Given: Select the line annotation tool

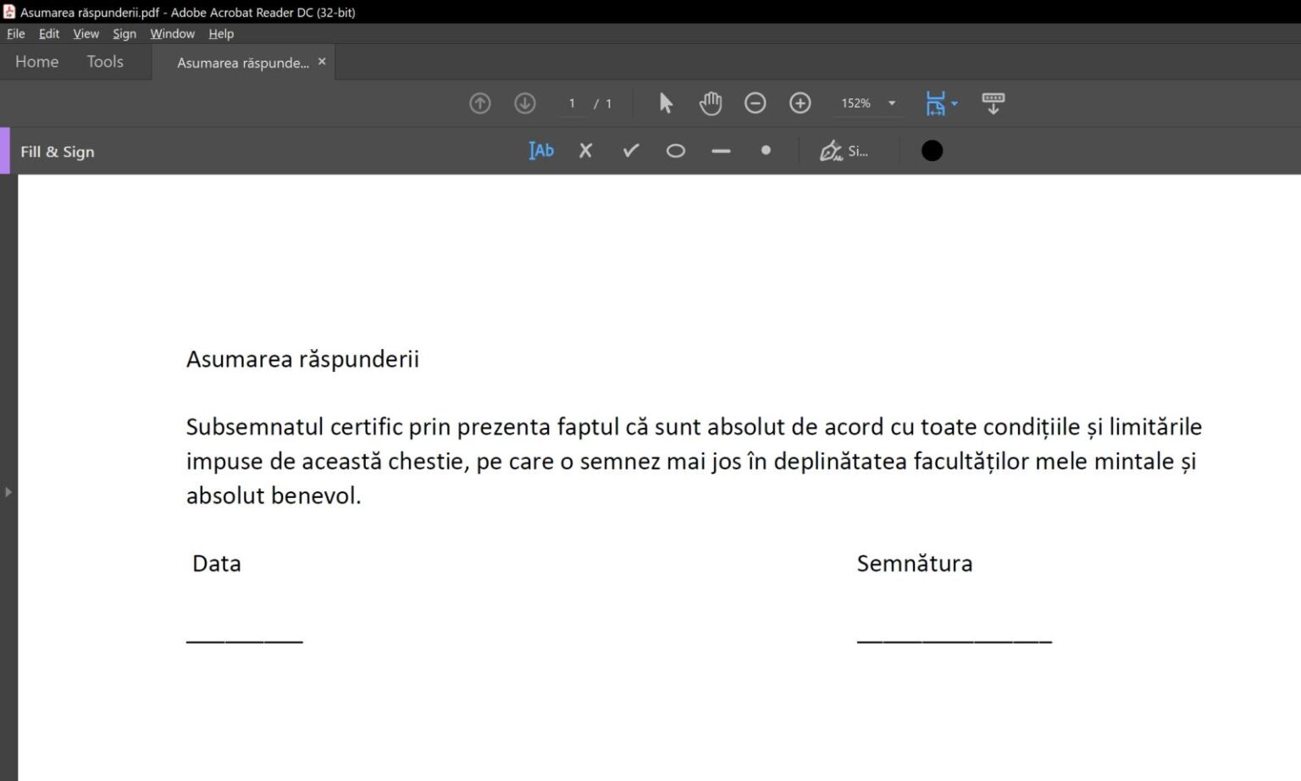Looking at the screenshot, I should (x=721, y=151).
